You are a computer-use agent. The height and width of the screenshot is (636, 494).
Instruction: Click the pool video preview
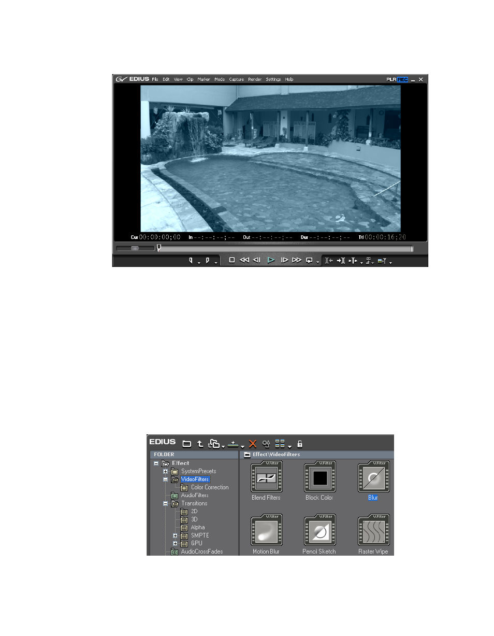pyautogui.click(x=270, y=158)
